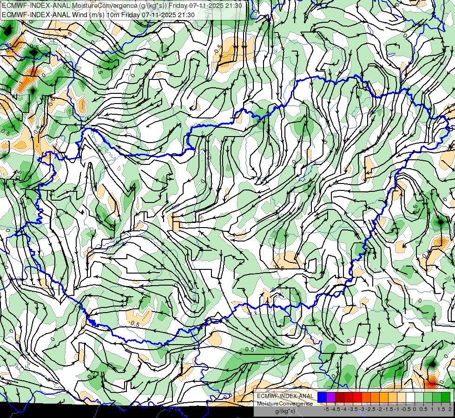The image size is (455, 418).
Task: Click the 'MoistureConvergence' label in the legend
Action: (x=285, y=404)
